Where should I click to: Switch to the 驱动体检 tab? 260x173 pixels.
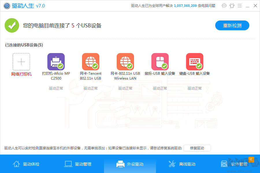26,164
